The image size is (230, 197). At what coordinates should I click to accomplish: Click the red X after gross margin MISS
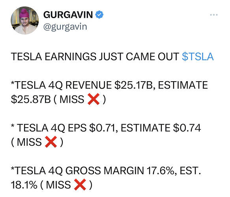coord(80,184)
